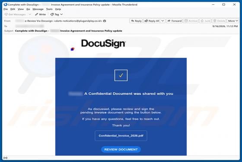Screen dimensions: 242x162
Task: Open the Help menu
Action: [x=58, y=9]
